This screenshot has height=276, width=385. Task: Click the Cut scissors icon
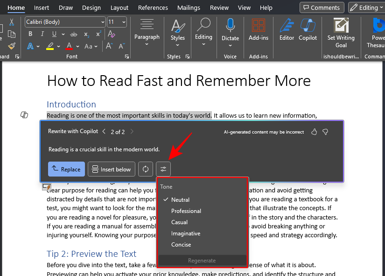[x=12, y=22]
